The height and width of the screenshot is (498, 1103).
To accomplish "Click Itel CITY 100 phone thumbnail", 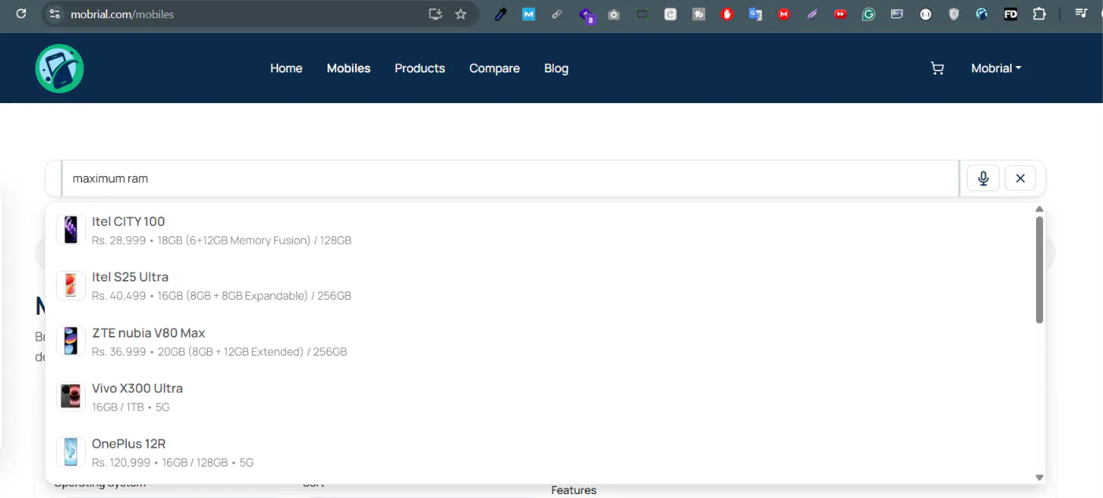I will (71, 231).
